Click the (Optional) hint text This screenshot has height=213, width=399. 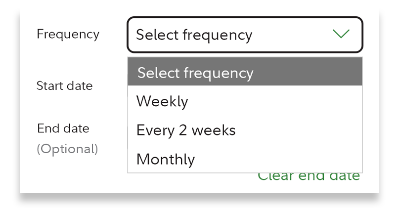coord(67,149)
